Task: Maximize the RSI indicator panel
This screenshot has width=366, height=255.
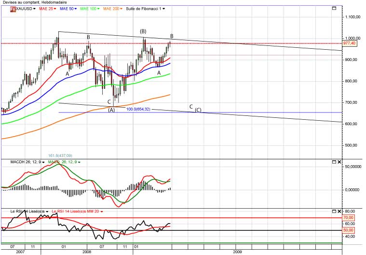Action: [334, 212]
